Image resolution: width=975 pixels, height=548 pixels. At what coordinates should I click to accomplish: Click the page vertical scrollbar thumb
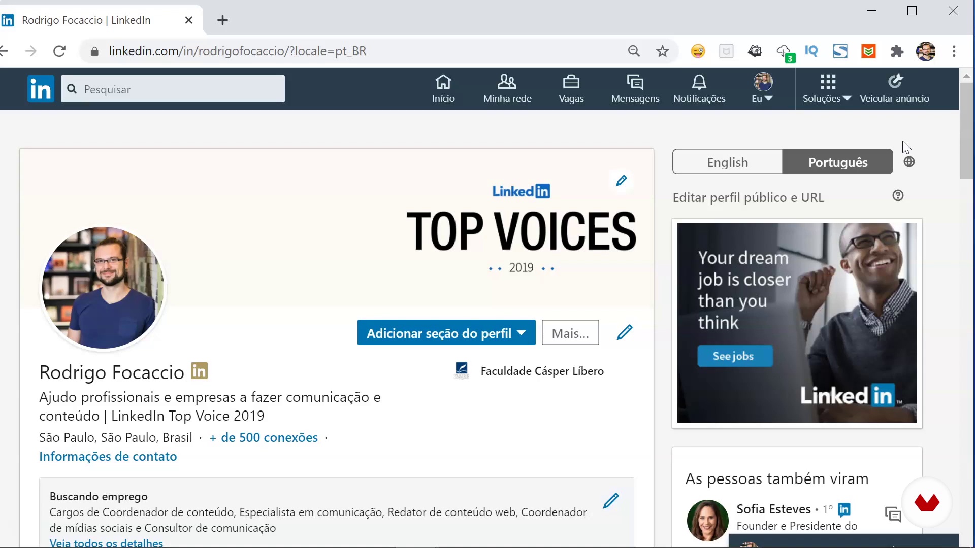967,130
